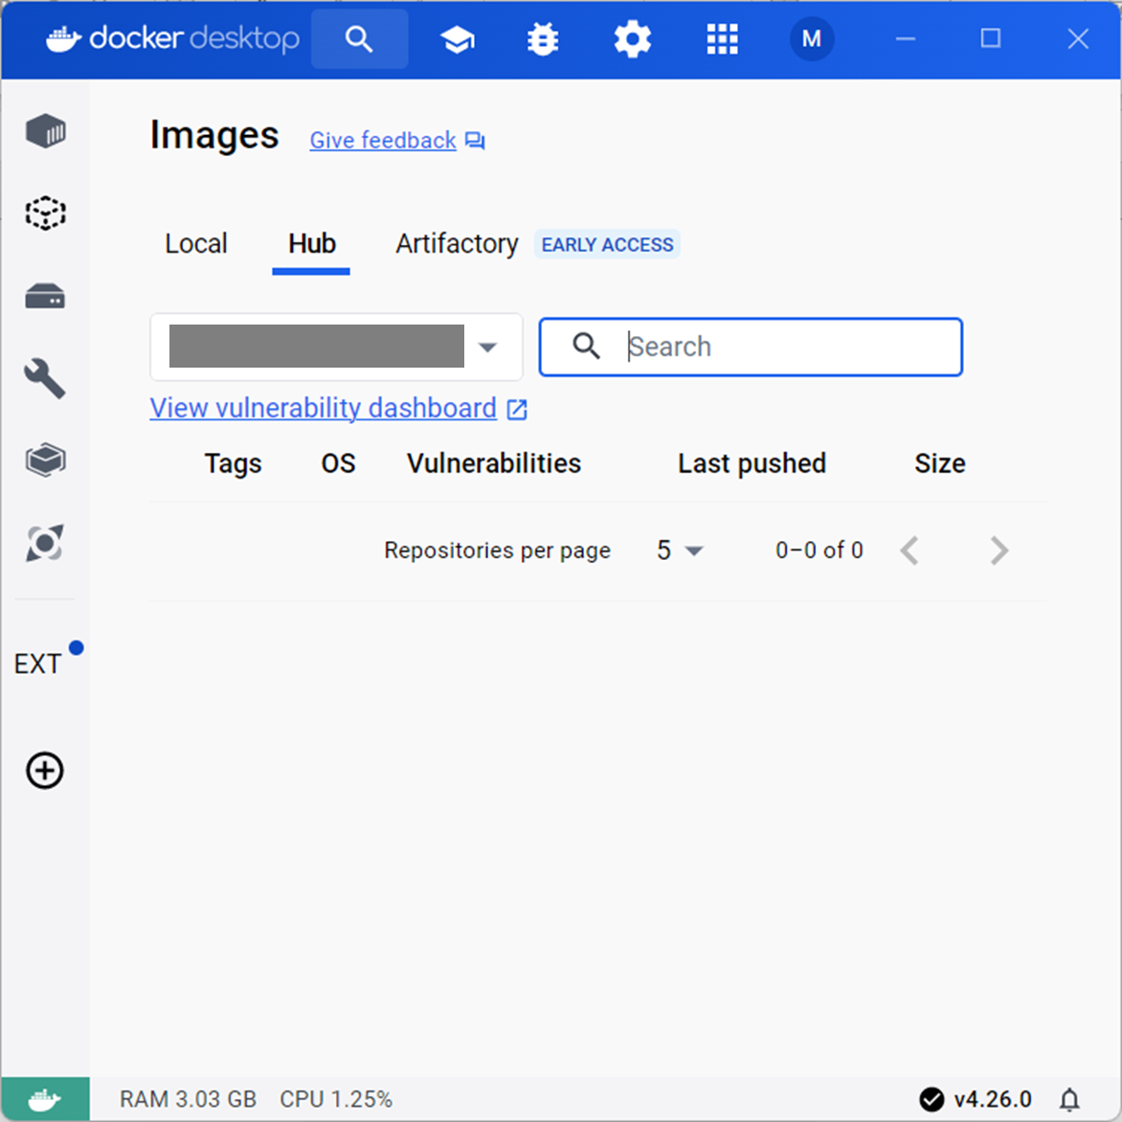Image resolution: width=1122 pixels, height=1122 pixels.
Task: Click the EARLY ACCESS badge
Action: 607,245
